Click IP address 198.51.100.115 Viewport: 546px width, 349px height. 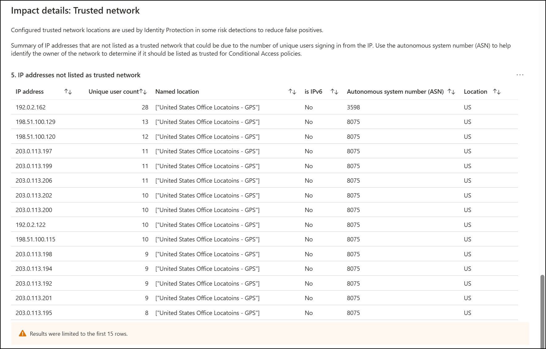tap(36, 239)
